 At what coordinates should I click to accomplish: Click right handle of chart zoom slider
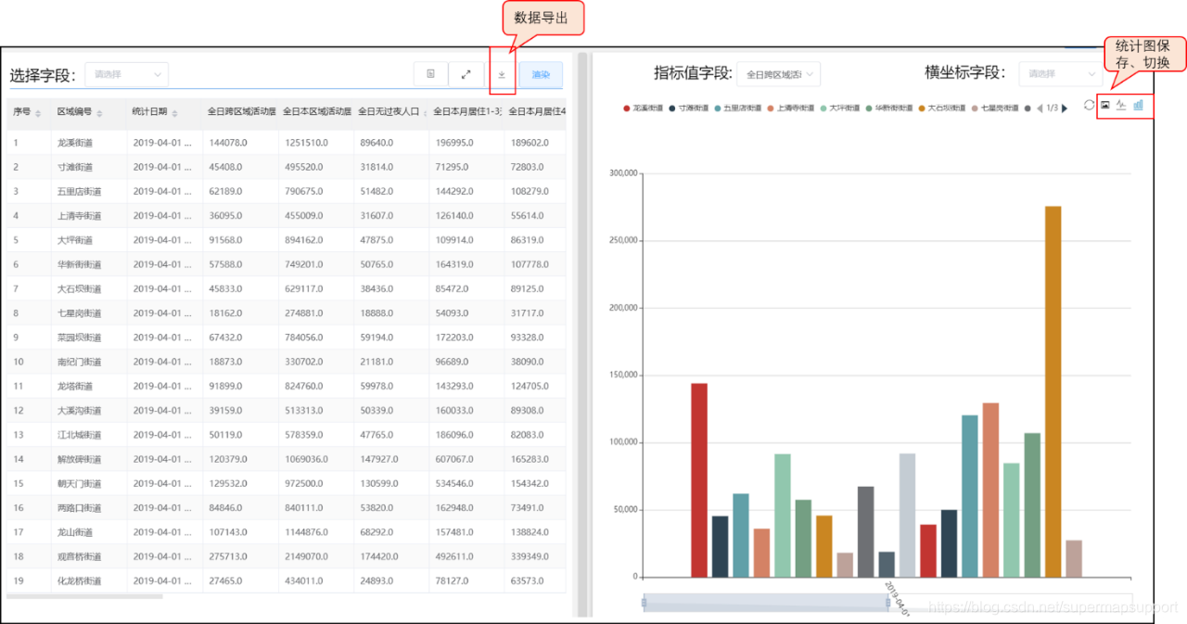click(x=888, y=603)
